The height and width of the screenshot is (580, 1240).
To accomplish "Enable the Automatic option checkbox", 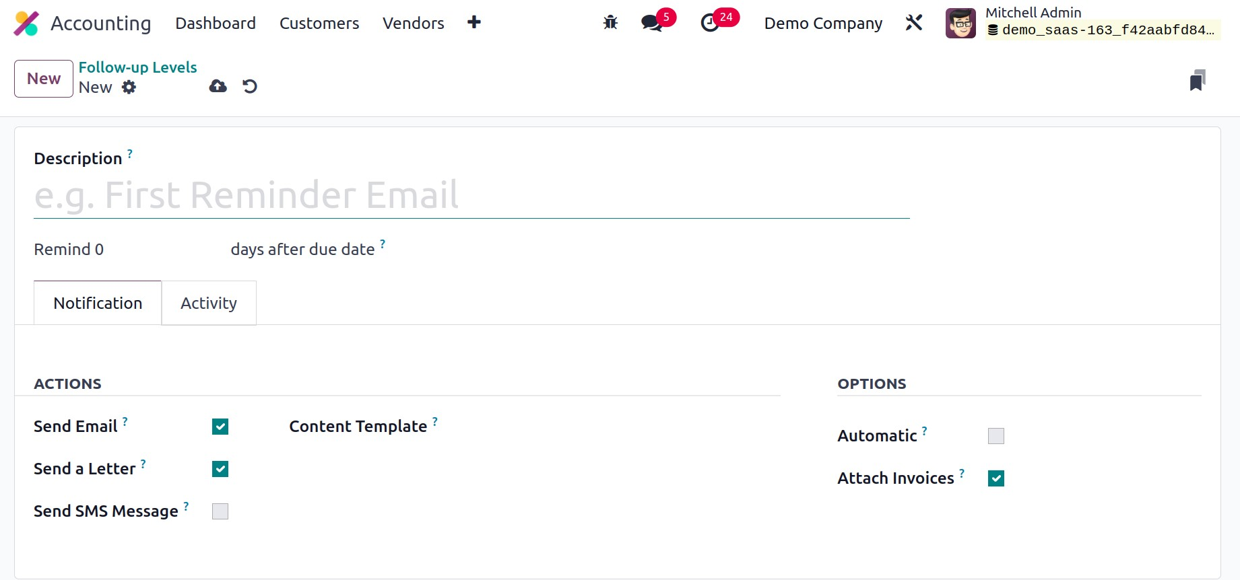I will coord(996,436).
